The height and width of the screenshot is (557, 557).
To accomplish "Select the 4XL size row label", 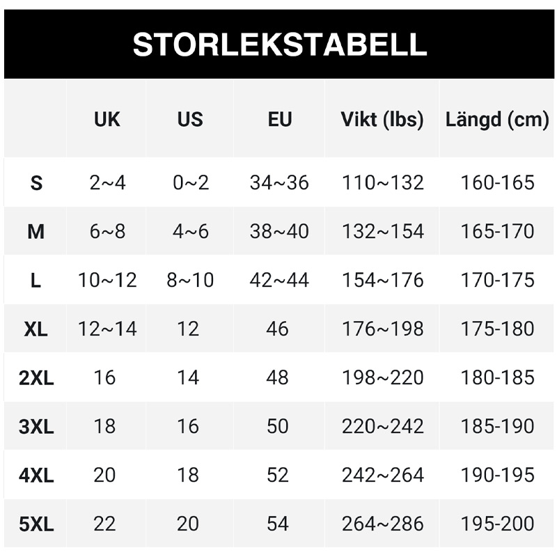I will pos(36,476).
